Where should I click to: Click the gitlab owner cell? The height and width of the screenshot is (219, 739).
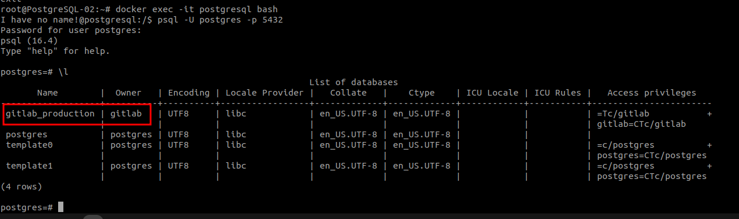point(126,114)
